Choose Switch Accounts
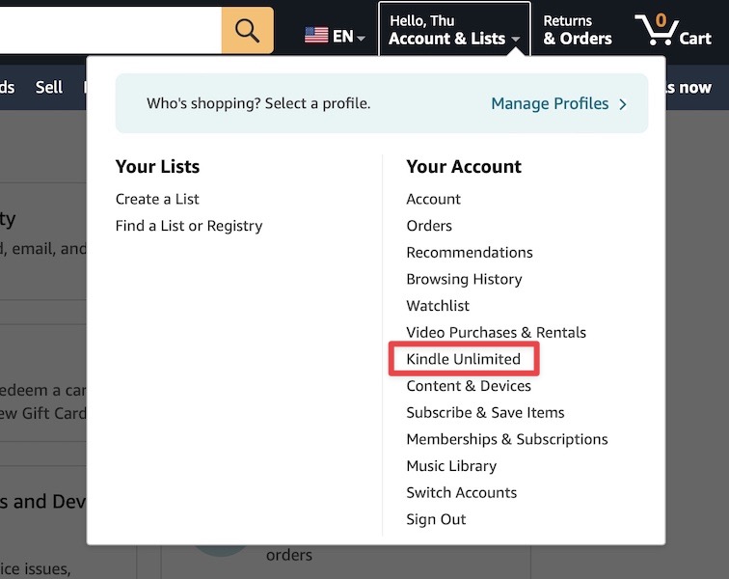The height and width of the screenshot is (579, 729). (x=462, y=492)
